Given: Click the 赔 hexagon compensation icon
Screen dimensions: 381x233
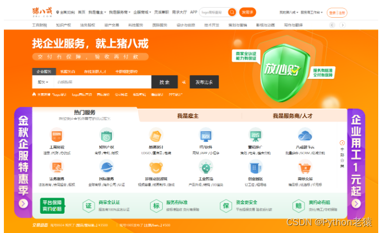Looking at the screenshot, I should pyautogui.click(x=298, y=206).
